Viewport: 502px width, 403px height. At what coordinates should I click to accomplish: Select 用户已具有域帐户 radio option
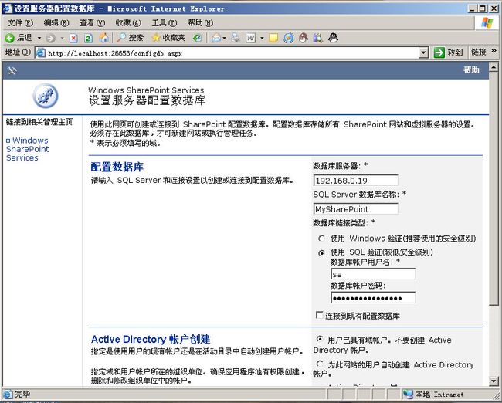[x=320, y=339]
